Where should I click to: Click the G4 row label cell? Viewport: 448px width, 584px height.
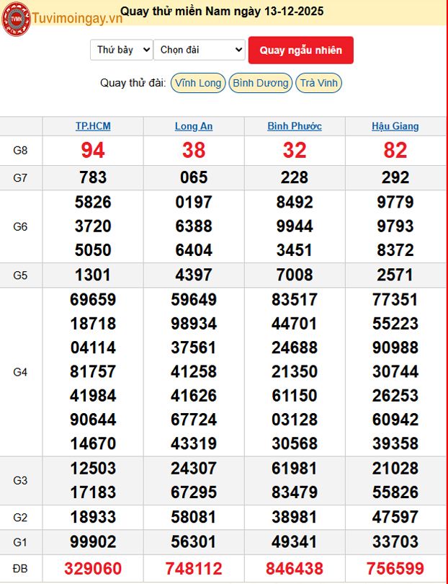[21, 372]
